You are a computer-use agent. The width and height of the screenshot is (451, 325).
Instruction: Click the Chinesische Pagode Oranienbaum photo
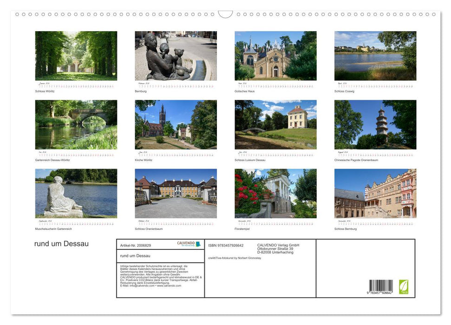375,124
